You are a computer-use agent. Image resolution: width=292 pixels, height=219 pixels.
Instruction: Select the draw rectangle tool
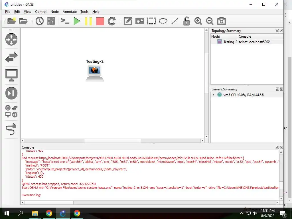(151, 21)
